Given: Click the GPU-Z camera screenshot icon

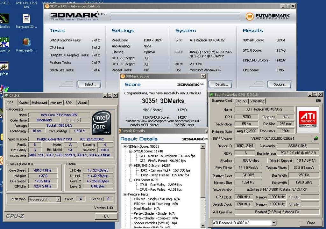Looking at the screenshot, I should 318,100.
